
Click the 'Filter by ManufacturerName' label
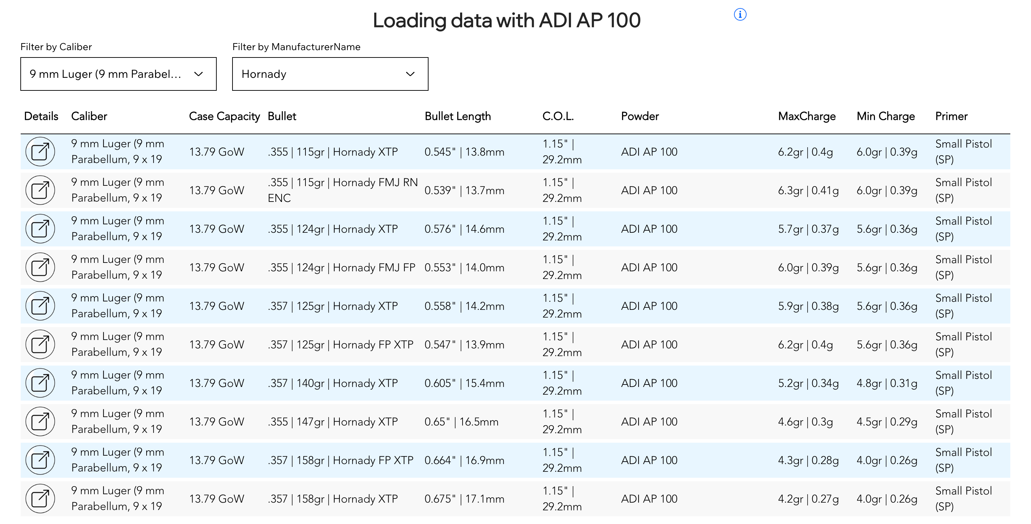297,47
